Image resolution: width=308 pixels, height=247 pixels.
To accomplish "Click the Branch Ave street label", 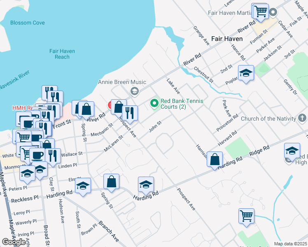I will (109, 231).
